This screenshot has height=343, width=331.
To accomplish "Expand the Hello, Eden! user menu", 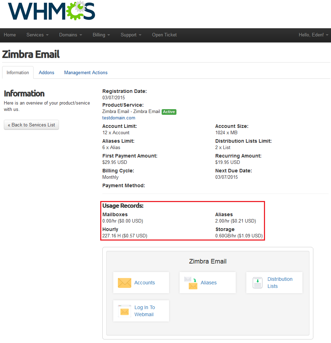I will (x=313, y=35).
